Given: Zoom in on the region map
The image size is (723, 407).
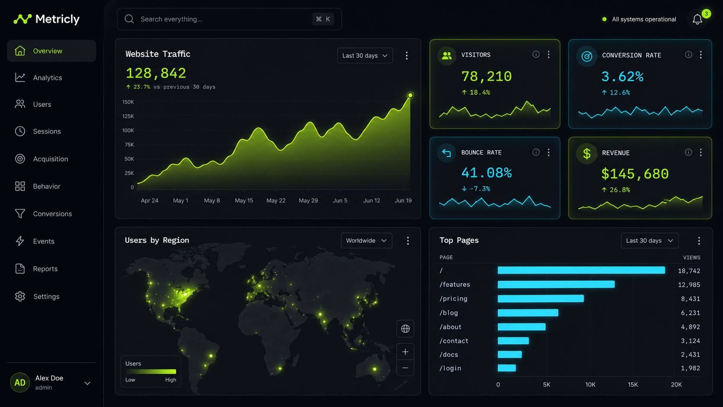Looking at the screenshot, I should (x=405, y=352).
